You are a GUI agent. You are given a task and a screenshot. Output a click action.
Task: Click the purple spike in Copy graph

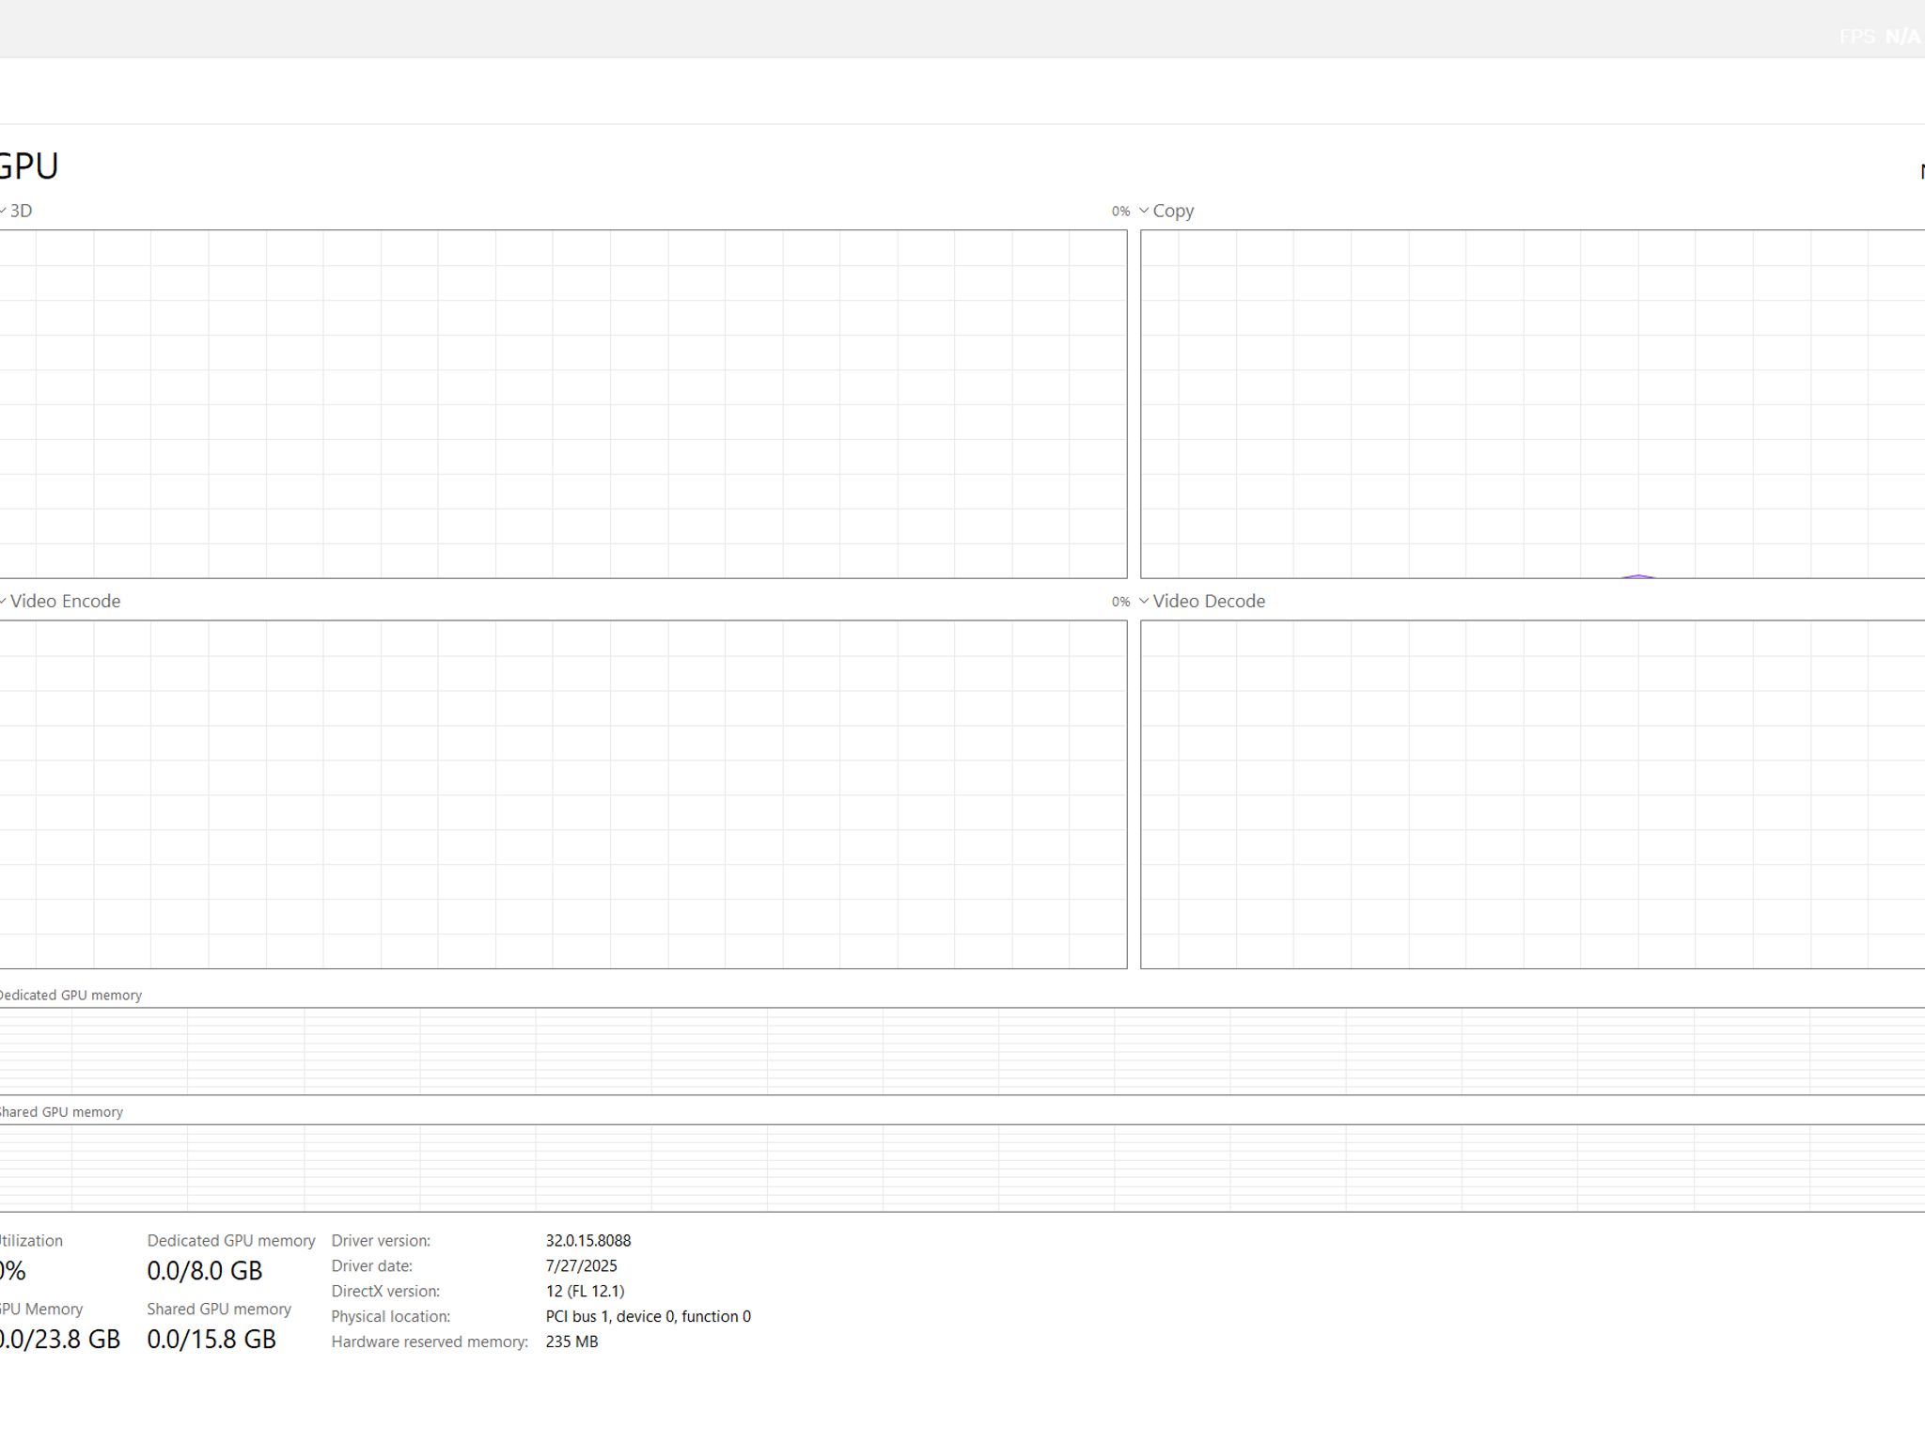1638,575
